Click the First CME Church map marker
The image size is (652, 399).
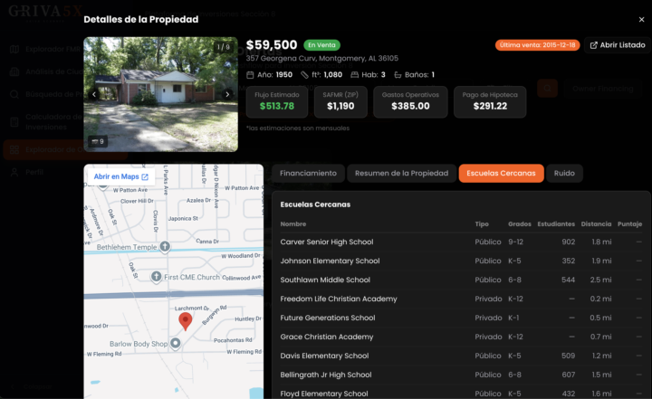(156, 277)
